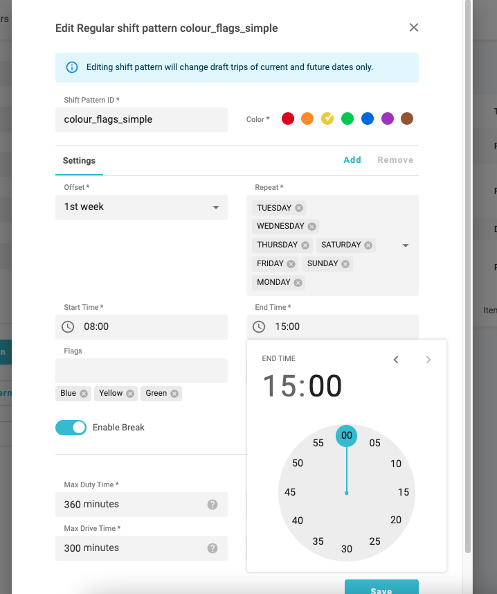This screenshot has height=594, width=497.
Task: Go to previous time picker view
Action: tap(396, 359)
